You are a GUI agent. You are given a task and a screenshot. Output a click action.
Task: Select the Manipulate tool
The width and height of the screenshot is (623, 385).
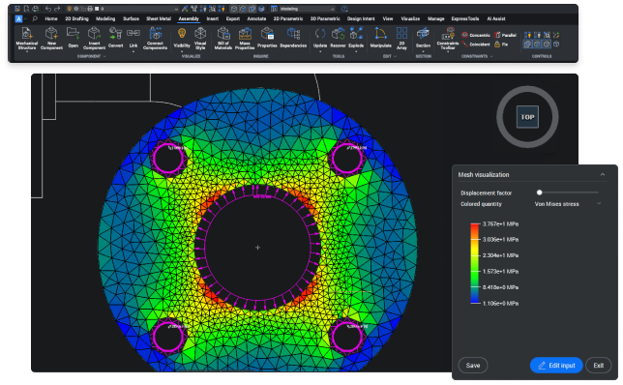pyautogui.click(x=380, y=38)
